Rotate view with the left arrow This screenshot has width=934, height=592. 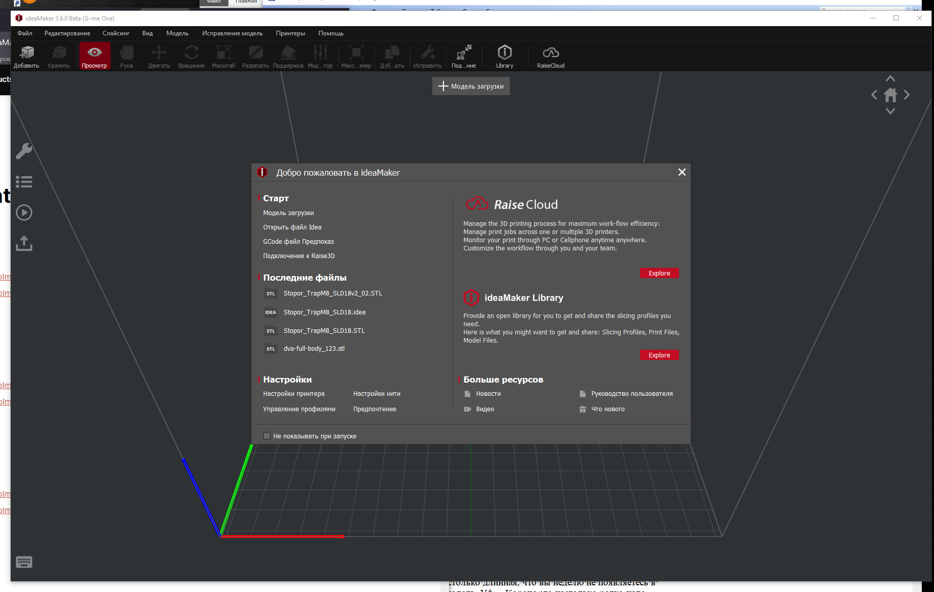[x=875, y=95]
